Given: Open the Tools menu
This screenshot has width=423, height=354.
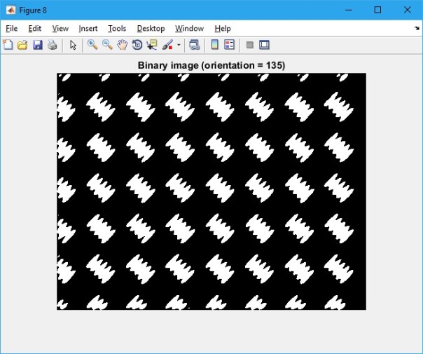Looking at the screenshot, I should 117,29.
